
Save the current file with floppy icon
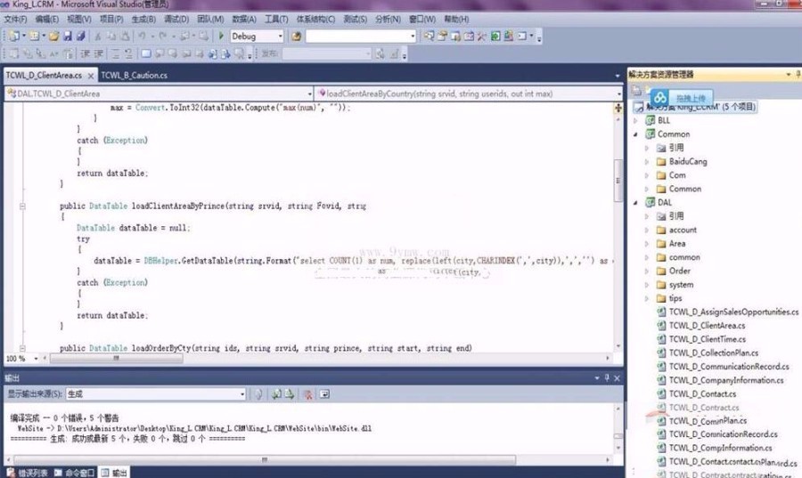(x=67, y=36)
